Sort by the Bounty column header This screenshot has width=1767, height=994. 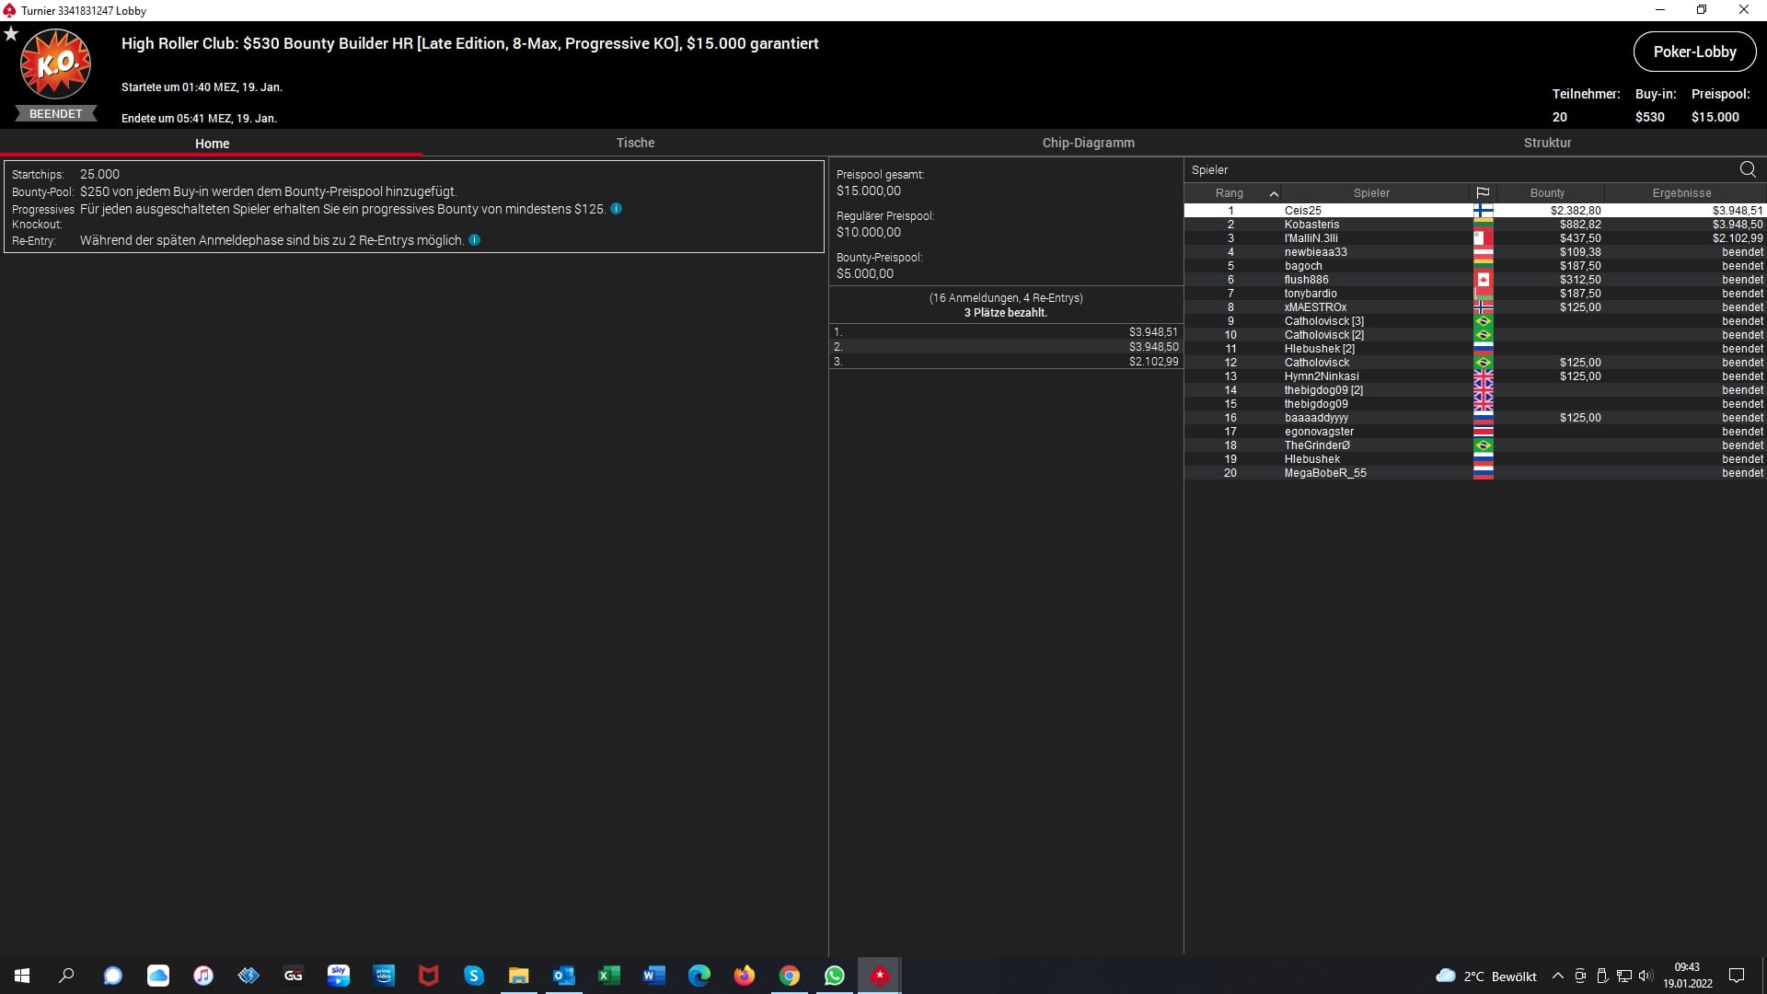[x=1547, y=193]
